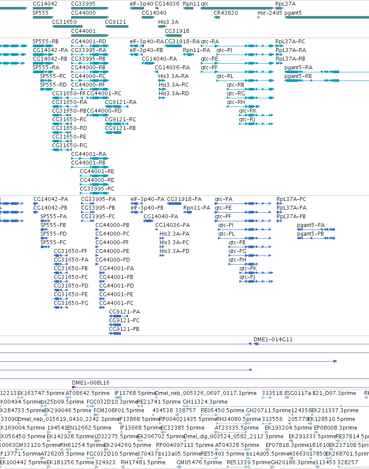The height and width of the screenshot is (469, 369).
Task: Click gene Rpn11 arrow
Action: tap(188, 8)
